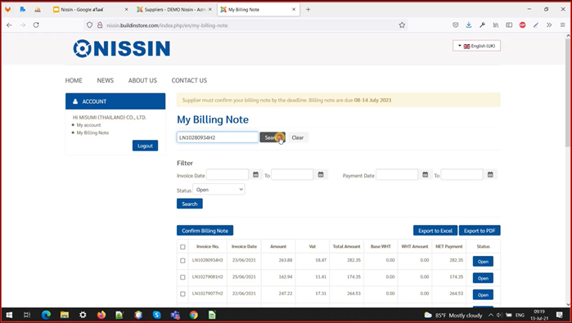Click the red Adblock extension icon
The height and width of the screenshot is (323, 572).
pos(522,25)
